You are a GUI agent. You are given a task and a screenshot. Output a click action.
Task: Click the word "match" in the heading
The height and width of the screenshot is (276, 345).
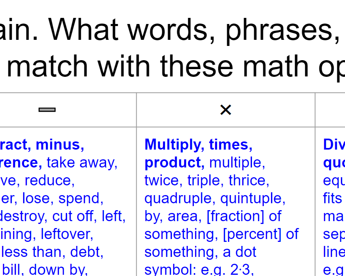[48, 66]
